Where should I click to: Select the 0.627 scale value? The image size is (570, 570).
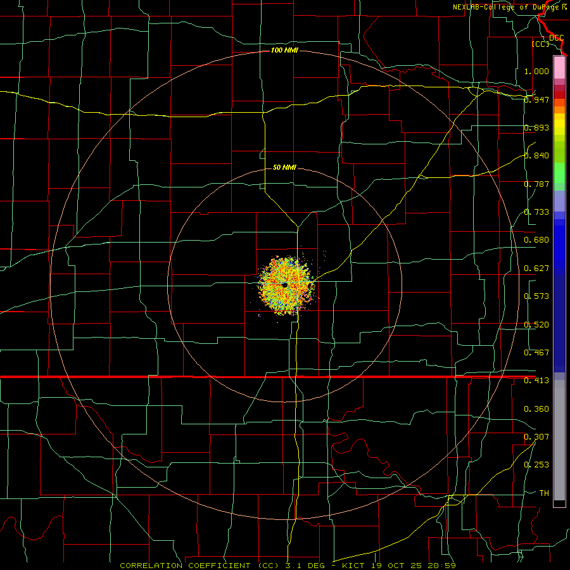(536, 269)
